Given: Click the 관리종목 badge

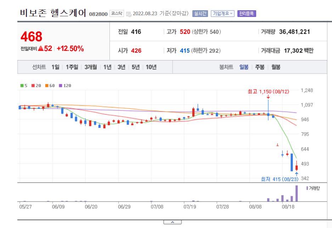Looking at the screenshot, I should pyautogui.click(x=247, y=13).
